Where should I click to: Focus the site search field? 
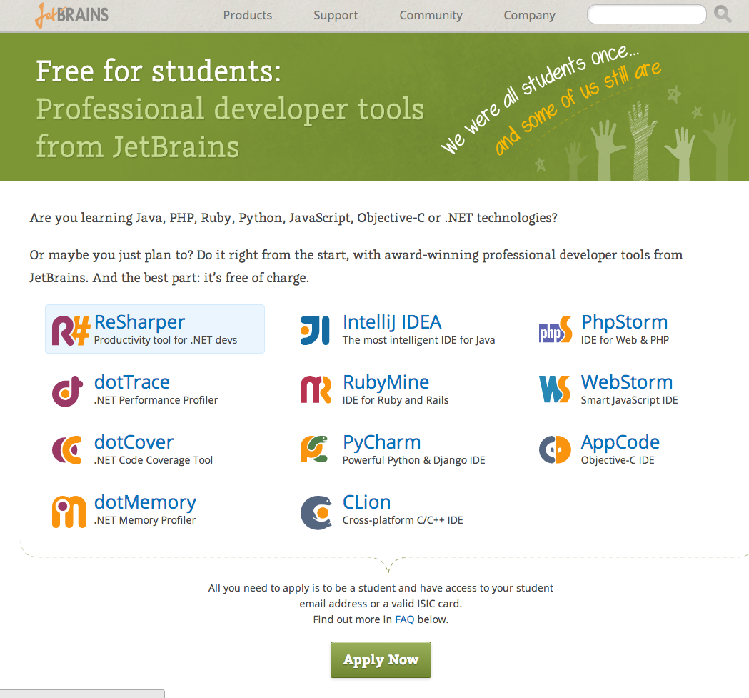coord(647,14)
